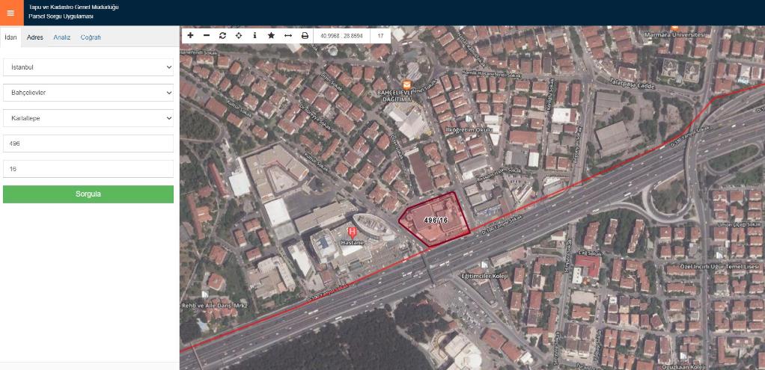
Task: Open the orange hamburger menu
Action: [x=10, y=13]
